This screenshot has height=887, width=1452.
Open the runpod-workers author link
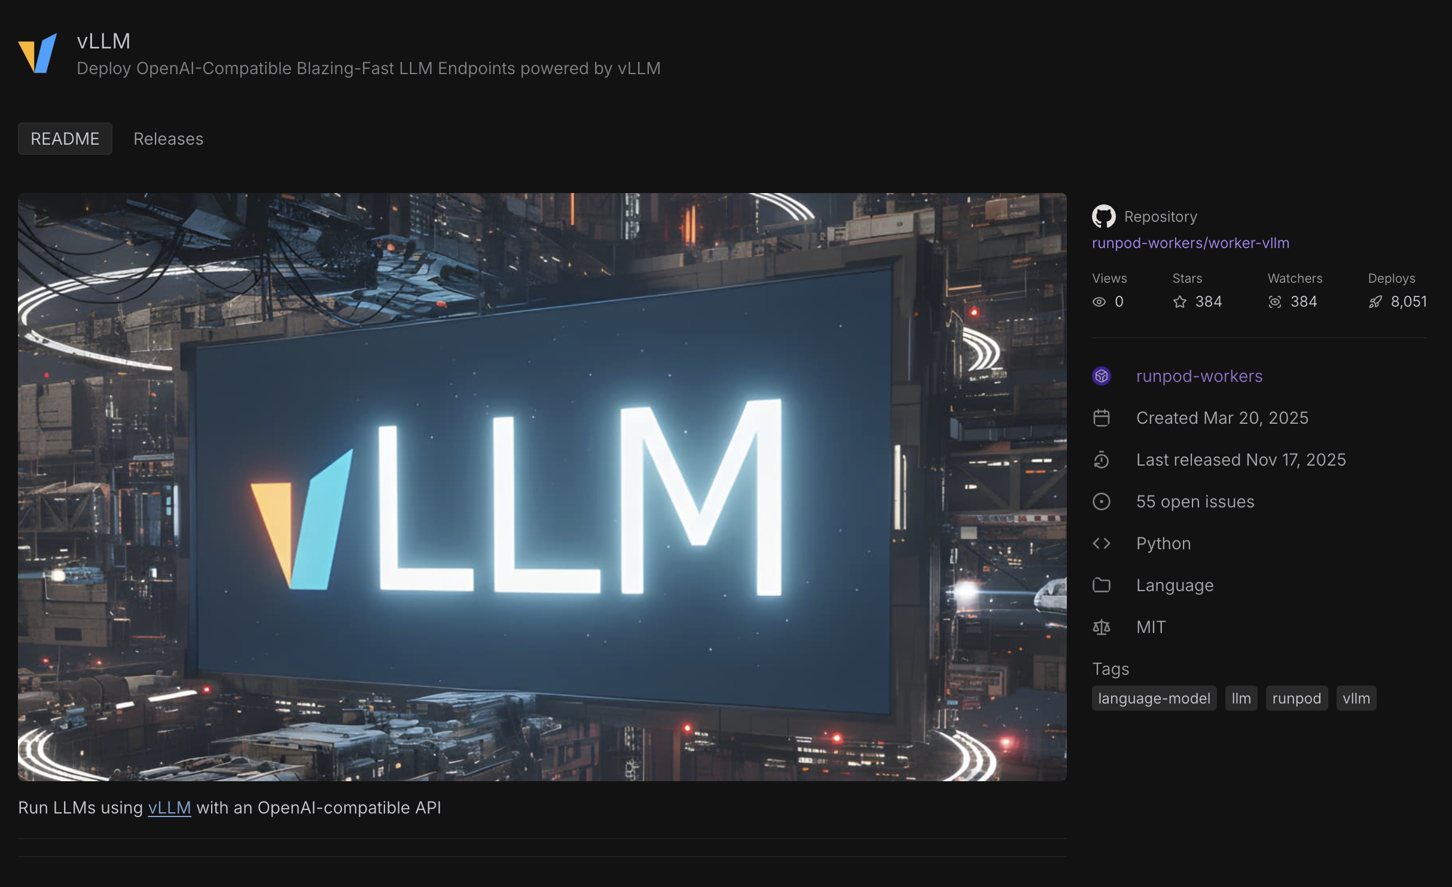point(1198,376)
